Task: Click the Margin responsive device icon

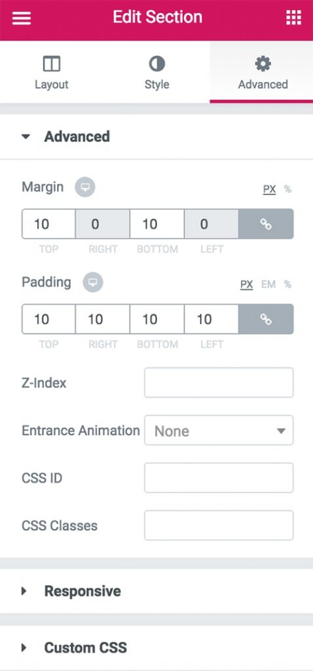Action: pyautogui.click(x=85, y=187)
